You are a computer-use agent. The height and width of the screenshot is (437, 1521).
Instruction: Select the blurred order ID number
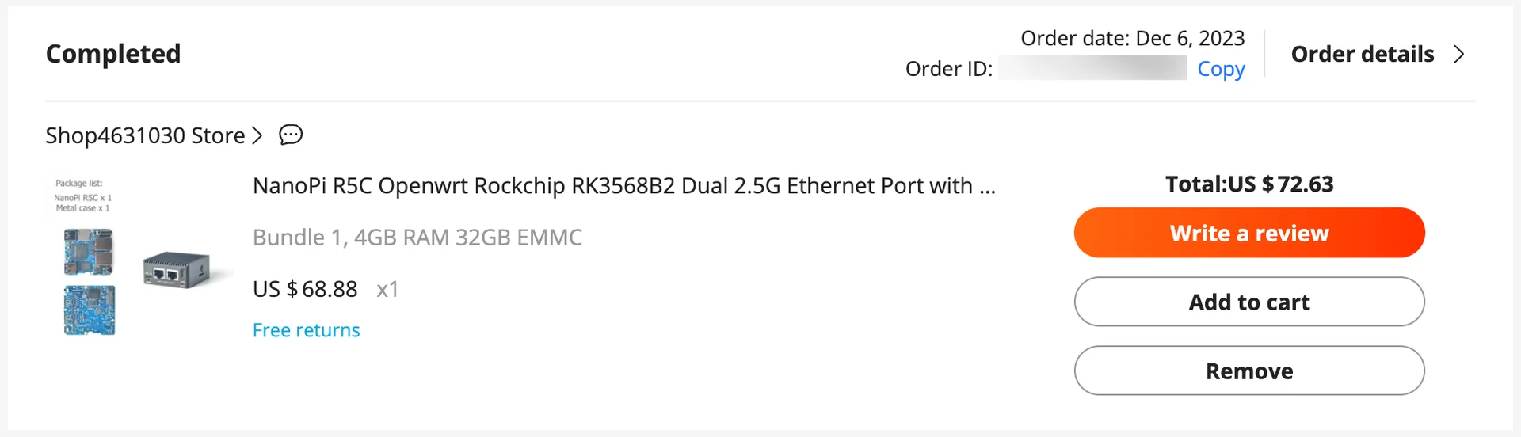pos(1092,69)
